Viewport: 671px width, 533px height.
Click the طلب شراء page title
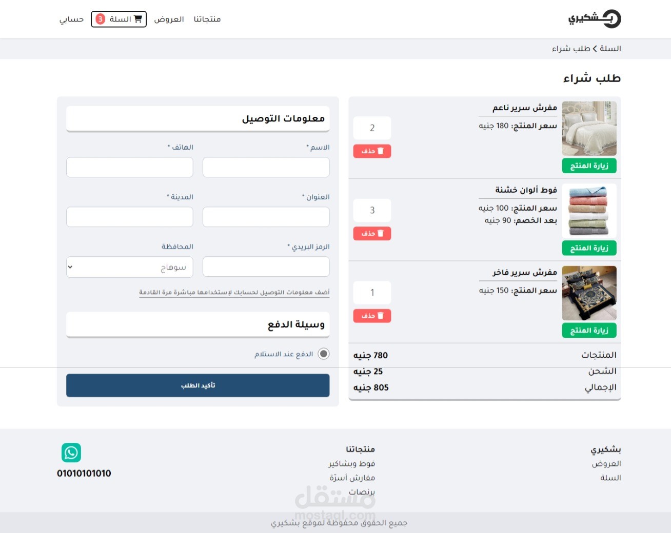pos(592,78)
